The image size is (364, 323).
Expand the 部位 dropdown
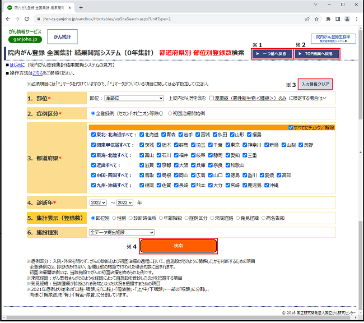[x=134, y=98]
